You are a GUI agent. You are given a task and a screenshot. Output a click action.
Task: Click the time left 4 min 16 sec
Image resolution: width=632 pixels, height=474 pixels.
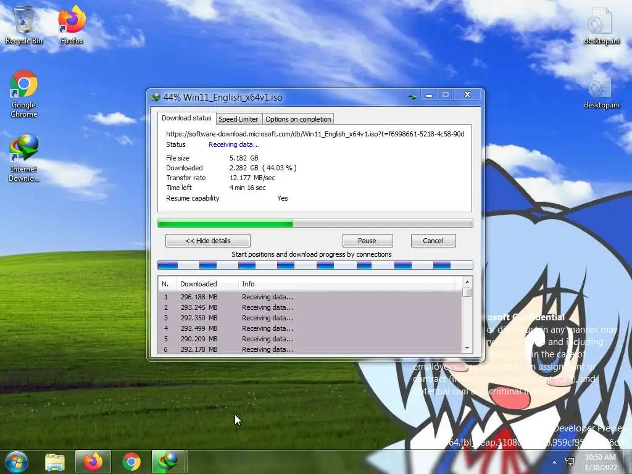(247, 188)
